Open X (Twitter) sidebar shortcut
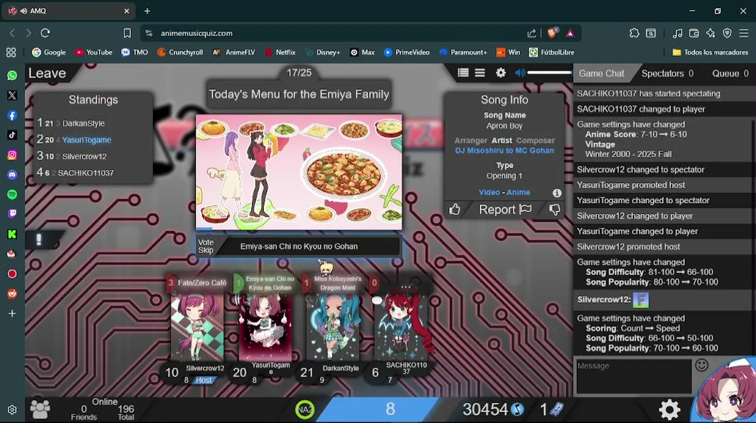The width and height of the screenshot is (756, 423). tap(12, 95)
